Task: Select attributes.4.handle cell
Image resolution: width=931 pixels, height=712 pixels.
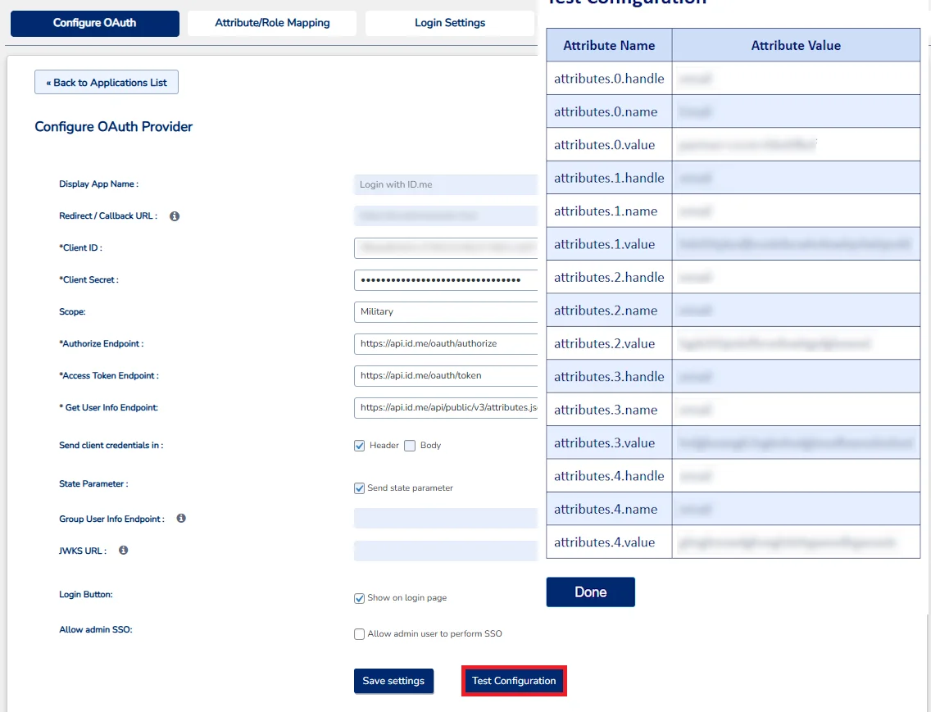Action: (x=609, y=476)
